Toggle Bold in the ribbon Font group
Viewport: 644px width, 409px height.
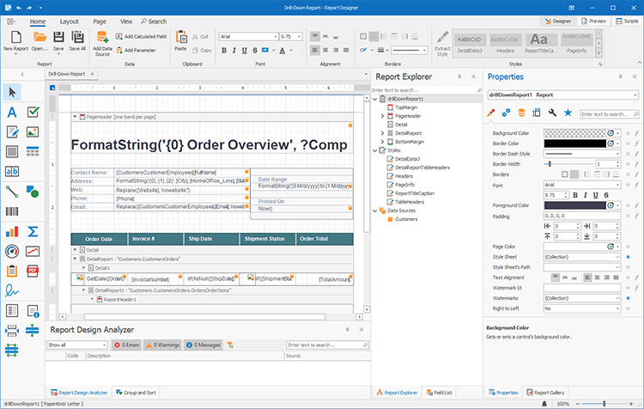(224, 50)
